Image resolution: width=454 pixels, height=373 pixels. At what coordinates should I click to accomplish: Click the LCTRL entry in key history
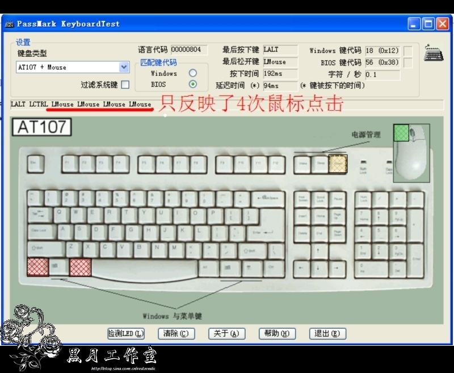(x=38, y=104)
